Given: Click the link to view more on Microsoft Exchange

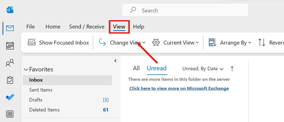Looking at the screenshot, I should tap(179, 89).
